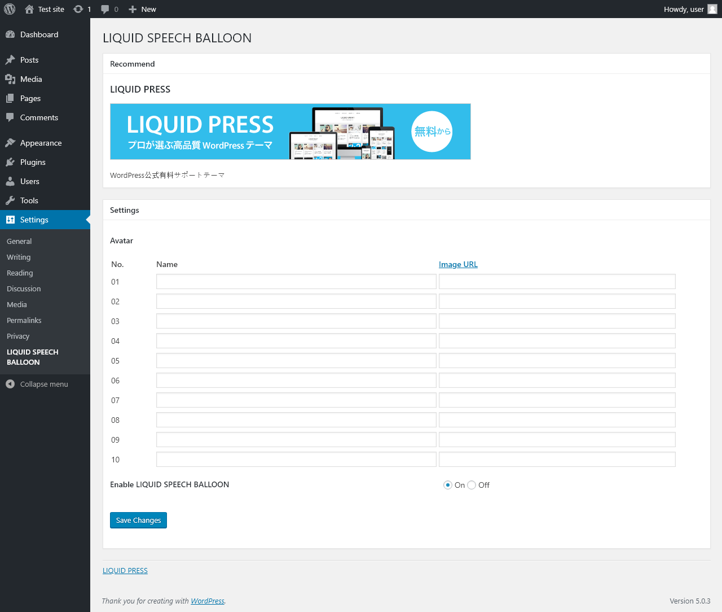Open the Users menu item
The width and height of the screenshot is (722, 612).
(45, 181)
